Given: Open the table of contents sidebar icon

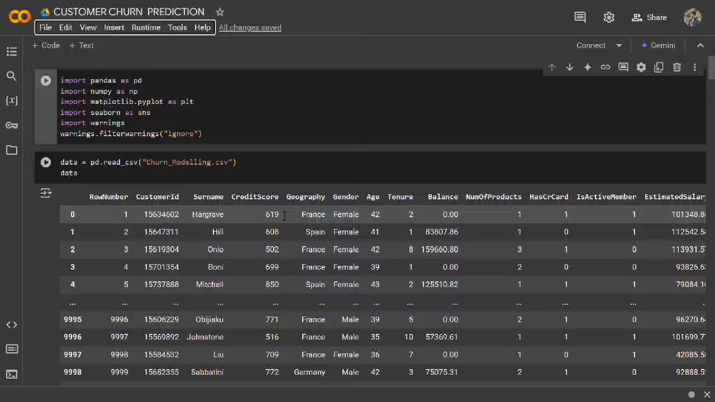Looking at the screenshot, I should [x=12, y=51].
